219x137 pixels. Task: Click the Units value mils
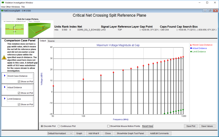click(56, 30)
